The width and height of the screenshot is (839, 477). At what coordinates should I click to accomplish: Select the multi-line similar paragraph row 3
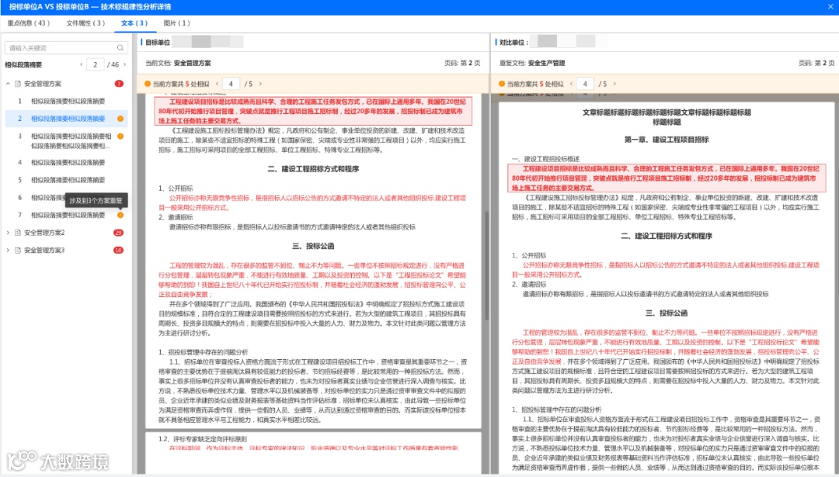pyautogui.click(x=66, y=141)
